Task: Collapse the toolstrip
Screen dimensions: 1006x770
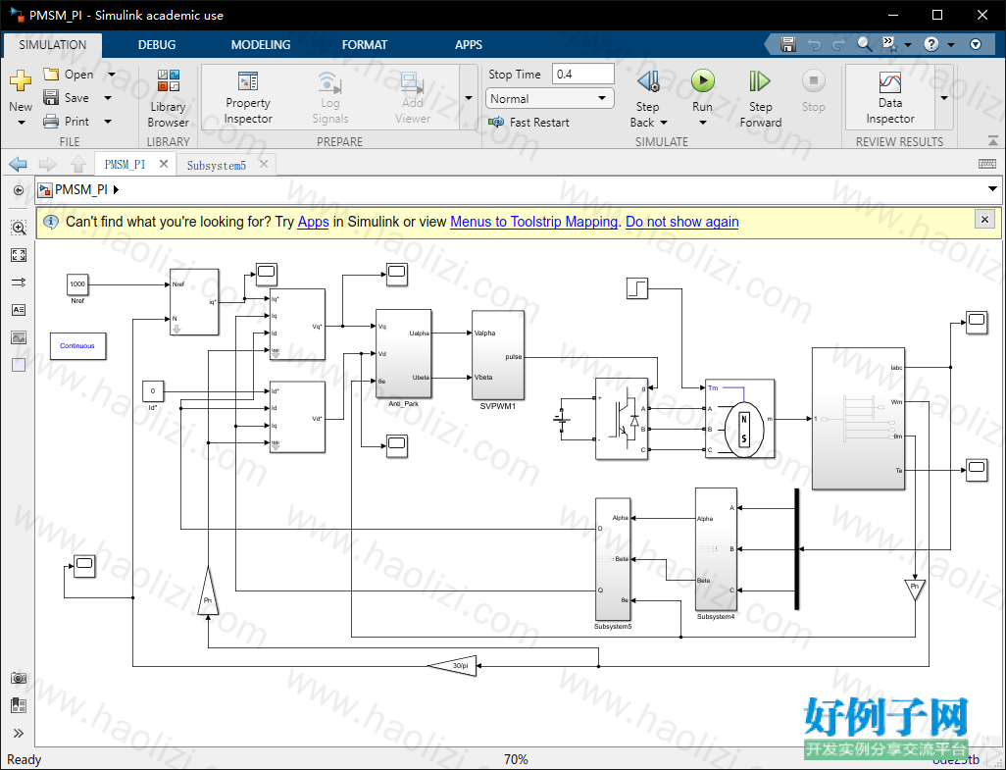Action: [992, 140]
